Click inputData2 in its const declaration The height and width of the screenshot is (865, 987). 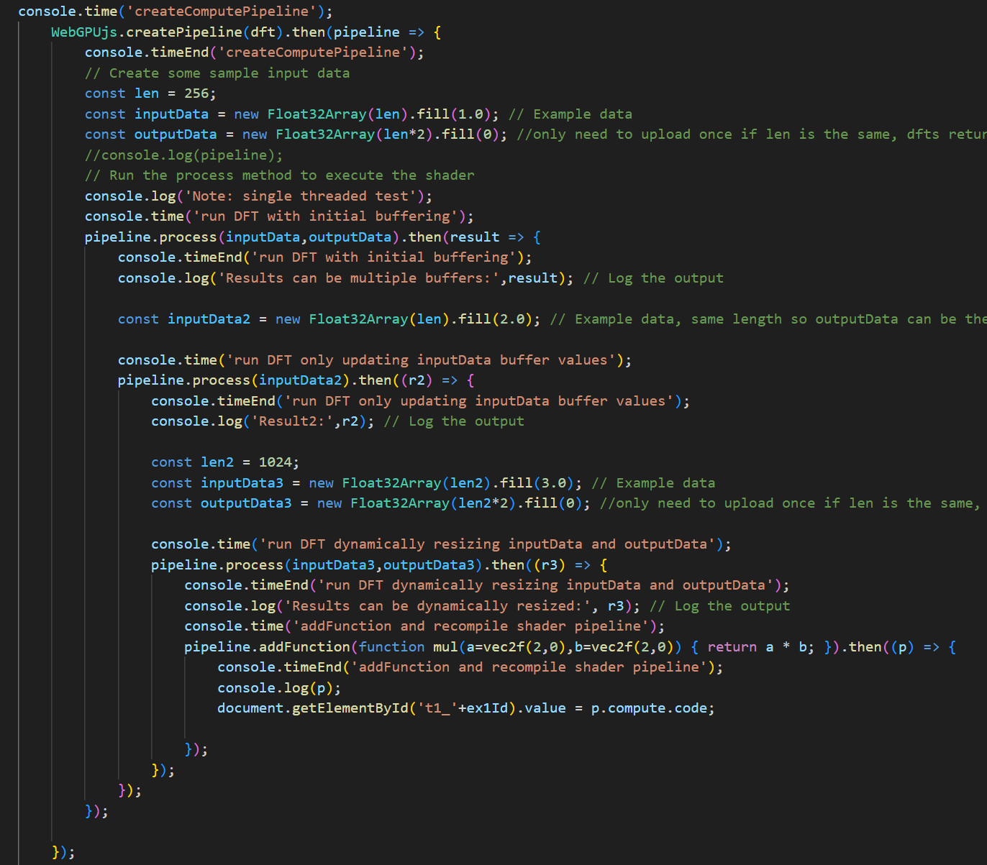pos(209,319)
